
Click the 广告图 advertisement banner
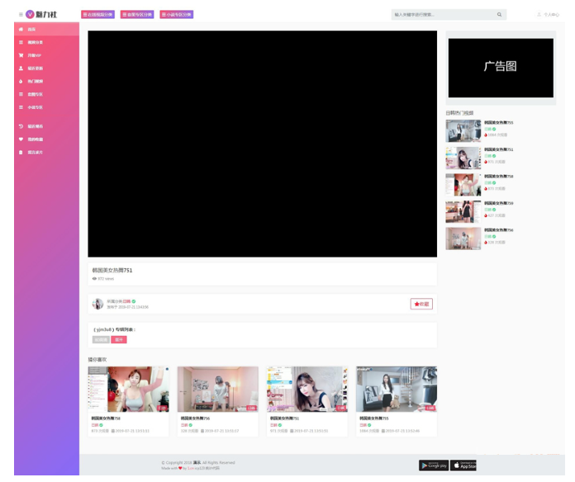pos(501,68)
